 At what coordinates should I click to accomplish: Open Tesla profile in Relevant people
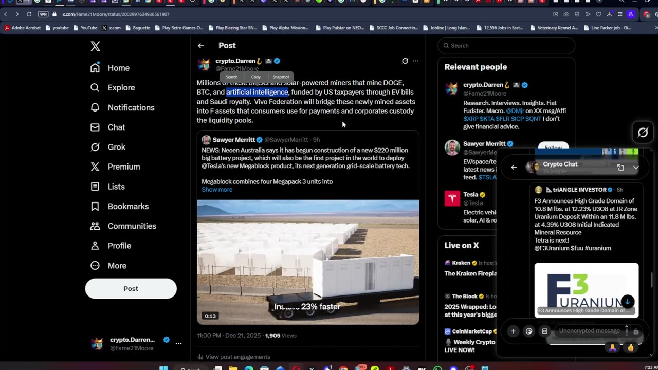(x=470, y=195)
